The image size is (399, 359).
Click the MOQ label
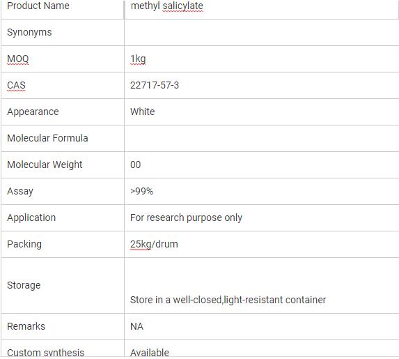coord(18,59)
